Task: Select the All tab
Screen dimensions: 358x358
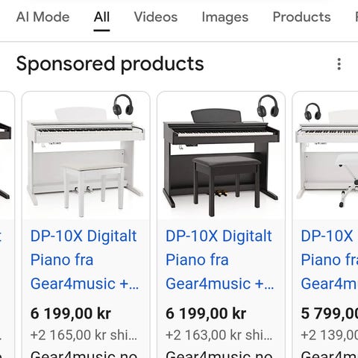Action: coord(101,17)
